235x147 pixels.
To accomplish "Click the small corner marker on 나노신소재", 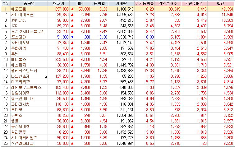I will click(46, 77).
